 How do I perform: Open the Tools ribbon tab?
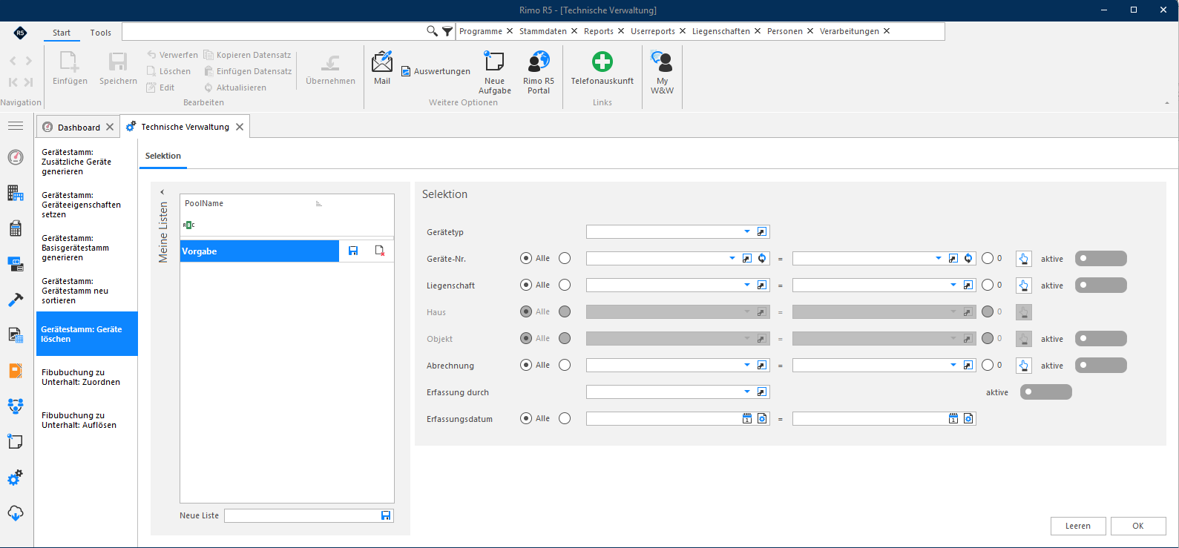(x=101, y=33)
